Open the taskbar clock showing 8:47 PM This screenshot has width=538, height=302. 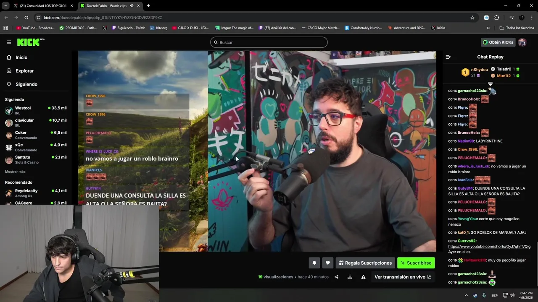(x=526, y=295)
